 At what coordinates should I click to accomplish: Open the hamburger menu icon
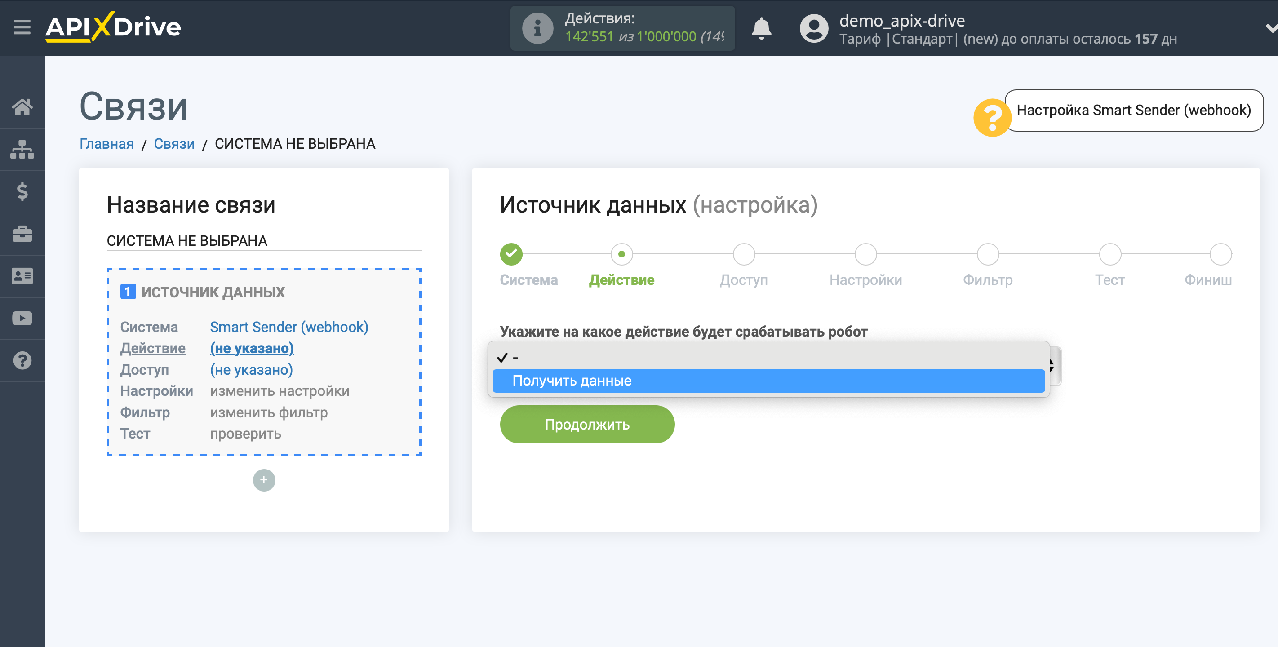(x=22, y=27)
